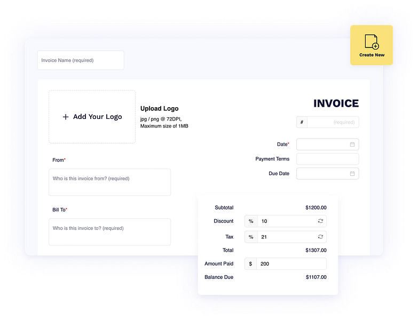Focus the invoice number required field
Viewport: 418px width, 320px height.
[x=333, y=122]
